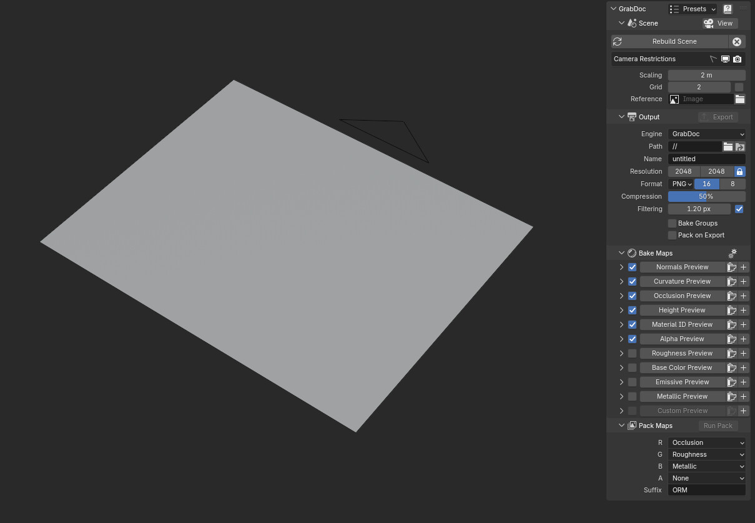Open the R channel Occlusion dropdown
Image resolution: width=755 pixels, height=523 pixels.
pyautogui.click(x=706, y=442)
